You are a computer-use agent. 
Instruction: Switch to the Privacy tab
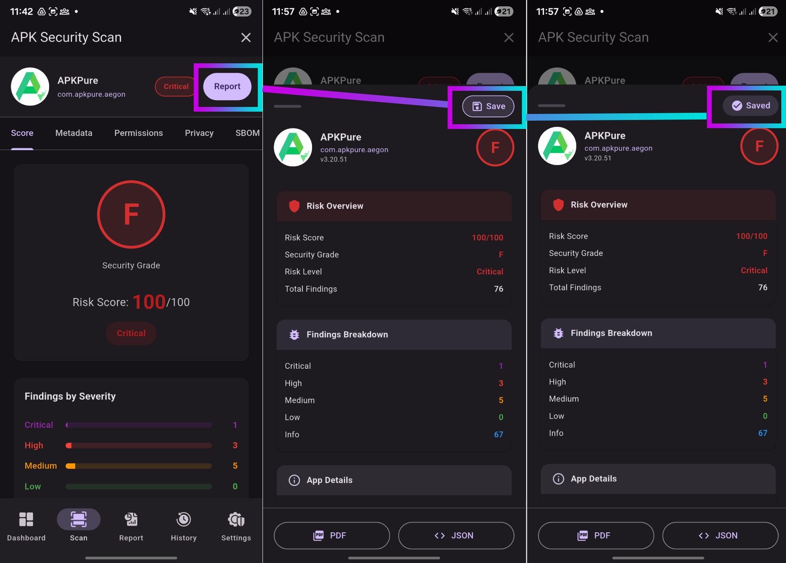199,133
